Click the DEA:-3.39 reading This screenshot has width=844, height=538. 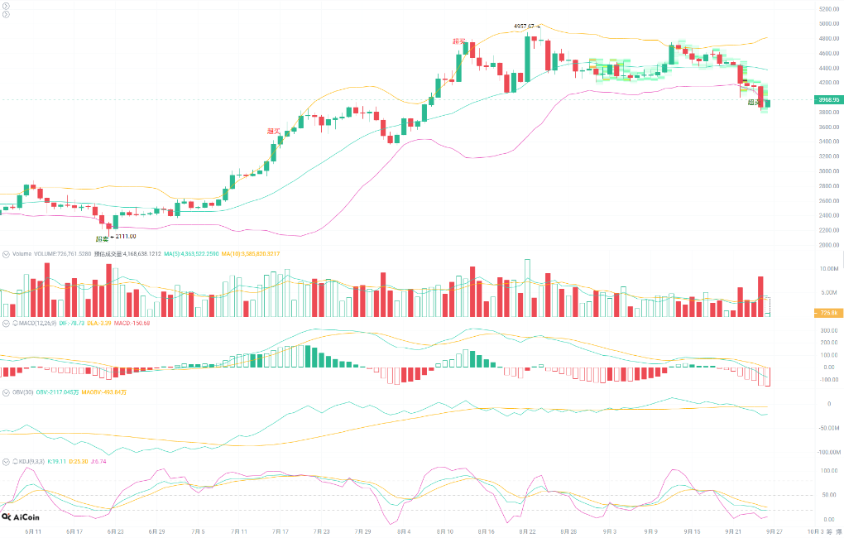click(99, 324)
